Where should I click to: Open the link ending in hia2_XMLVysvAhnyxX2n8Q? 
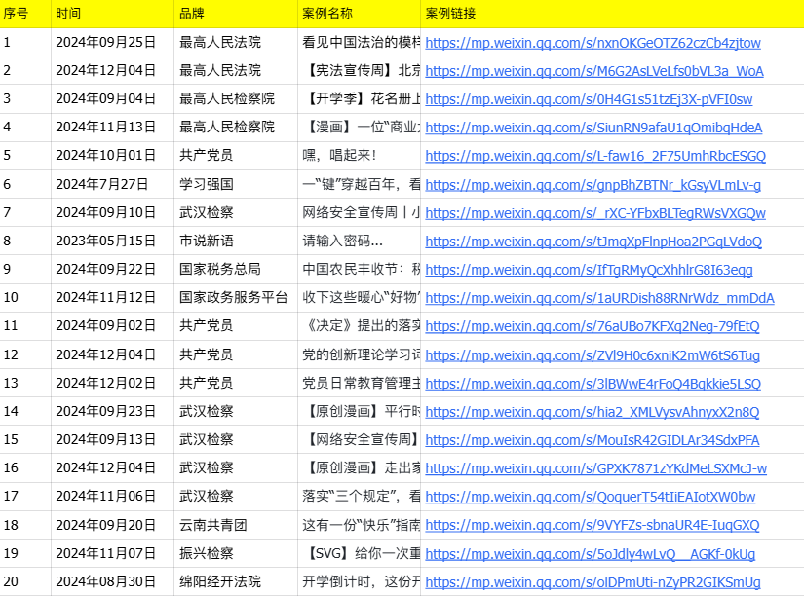[593, 411]
